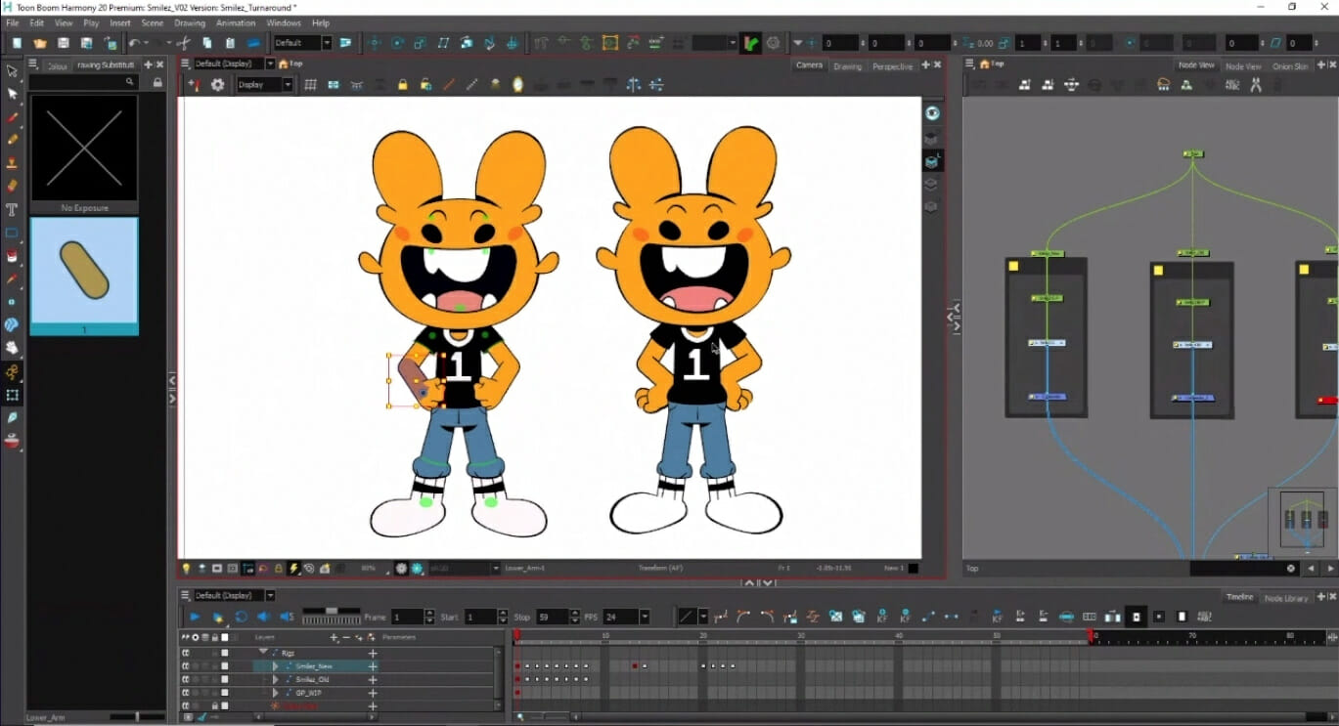The height and width of the screenshot is (726, 1339).
Task: Lock the Camera view with the padlock icon
Action: [401, 85]
